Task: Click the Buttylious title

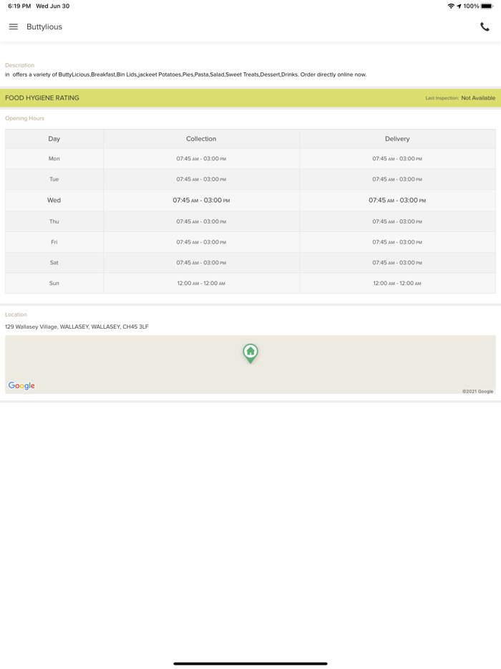Action: pyautogui.click(x=44, y=27)
